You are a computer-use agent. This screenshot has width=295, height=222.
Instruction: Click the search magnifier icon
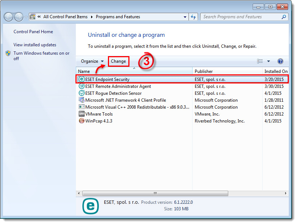click(x=284, y=17)
